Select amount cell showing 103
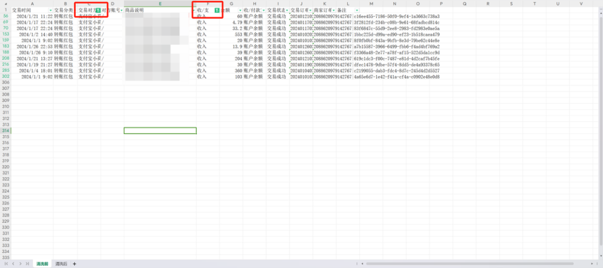The image size is (603, 268). 231,77
